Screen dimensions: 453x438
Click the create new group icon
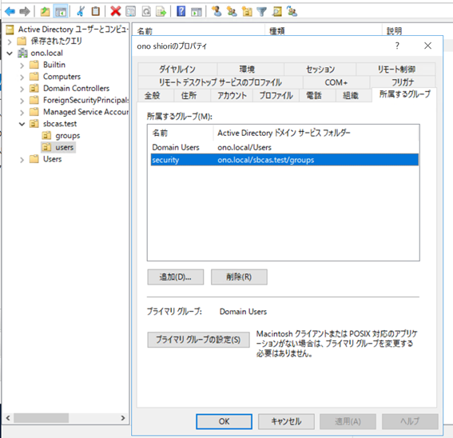[x=232, y=11]
